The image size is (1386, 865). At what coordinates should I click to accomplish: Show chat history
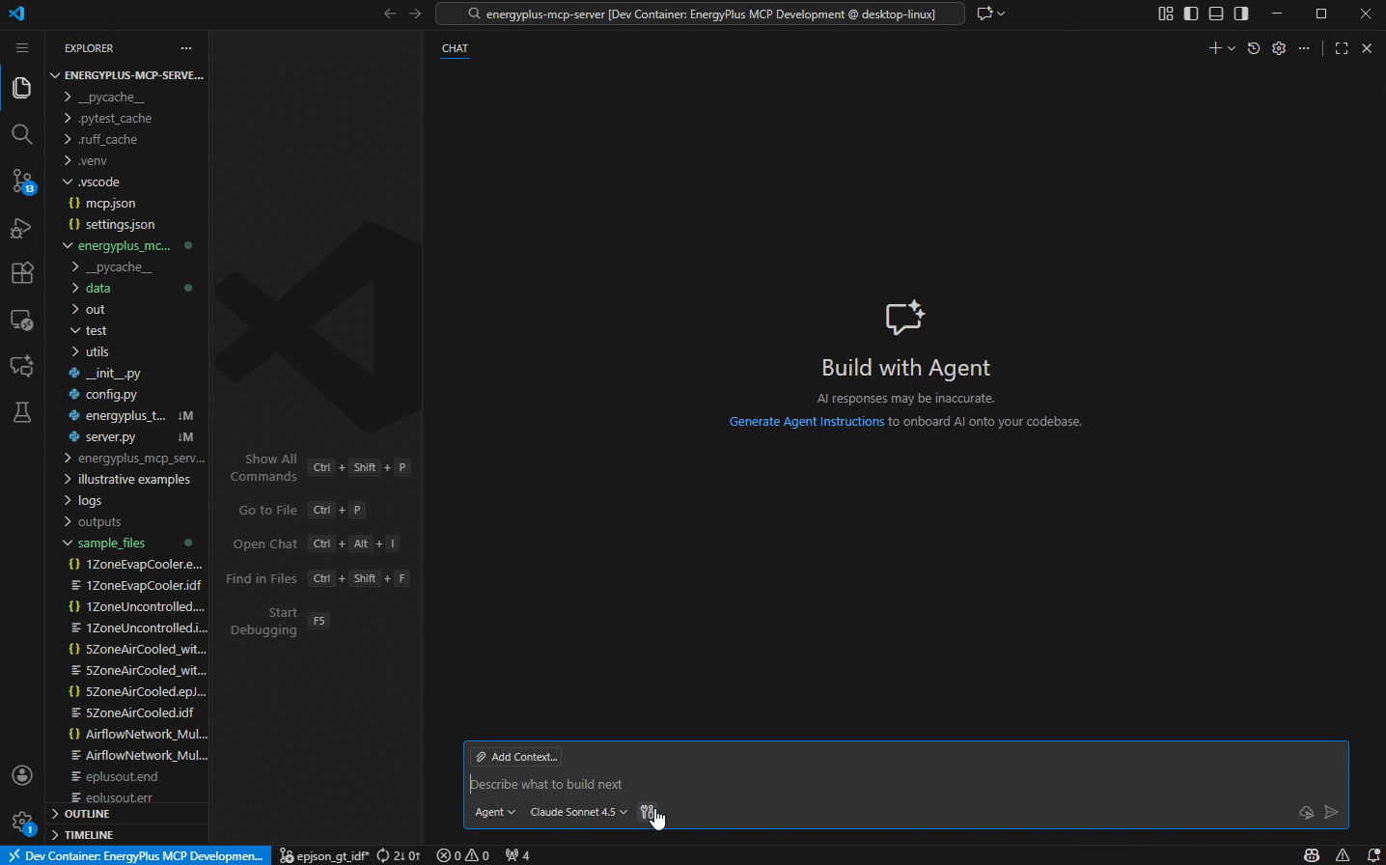tap(1254, 48)
